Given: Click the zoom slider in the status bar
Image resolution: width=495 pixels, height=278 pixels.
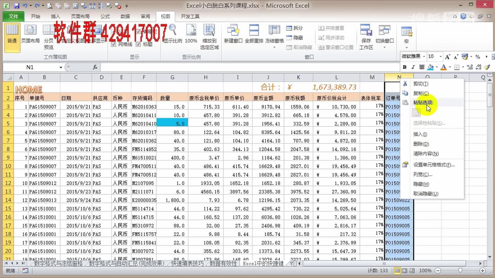Looking at the screenshot, I should [460, 271].
